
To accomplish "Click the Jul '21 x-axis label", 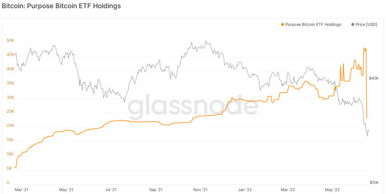I will (x=111, y=190).
